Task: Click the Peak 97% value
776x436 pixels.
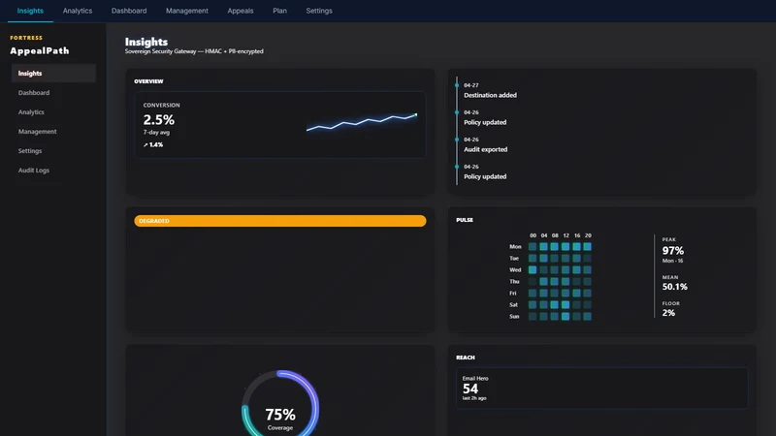Action: (673, 251)
